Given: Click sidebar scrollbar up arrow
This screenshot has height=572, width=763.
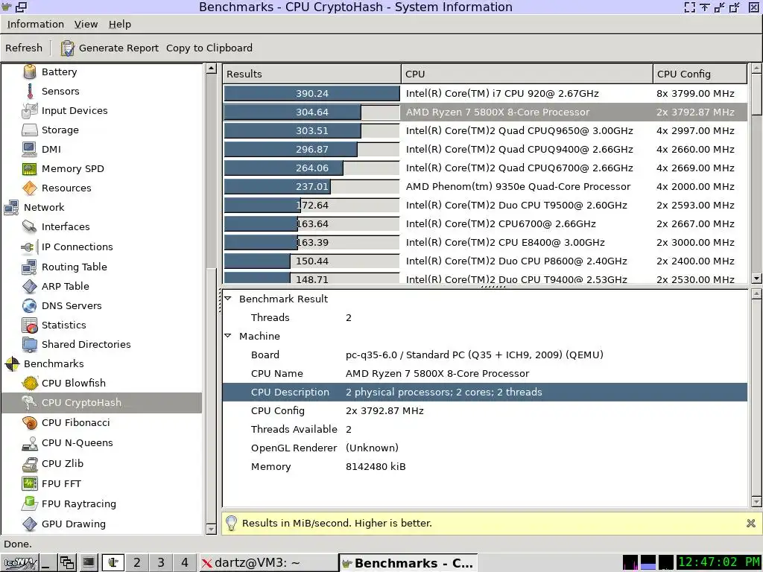Looking at the screenshot, I should pyautogui.click(x=211, y=69).
